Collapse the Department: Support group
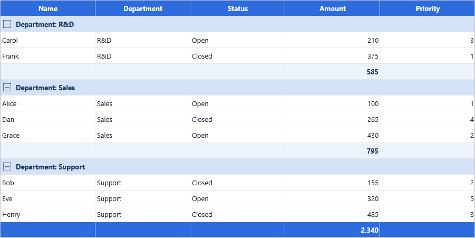The height and width of the screenshot is (238, 475). 7,167
